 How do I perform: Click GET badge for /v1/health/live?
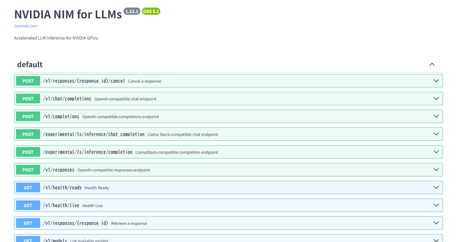pyautogui.click(x=28, y=205)
